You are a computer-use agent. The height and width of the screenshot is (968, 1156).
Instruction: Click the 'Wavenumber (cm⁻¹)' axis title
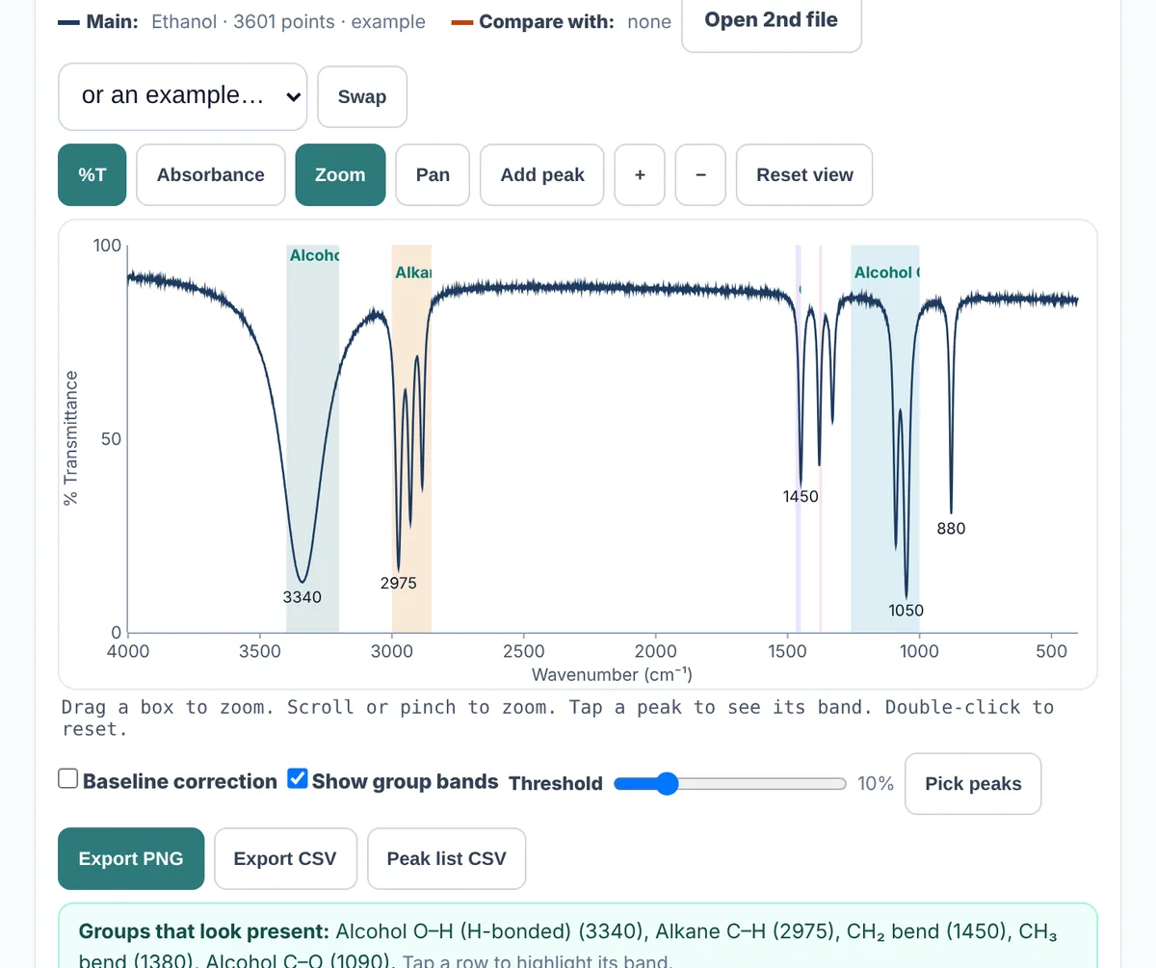612,674
